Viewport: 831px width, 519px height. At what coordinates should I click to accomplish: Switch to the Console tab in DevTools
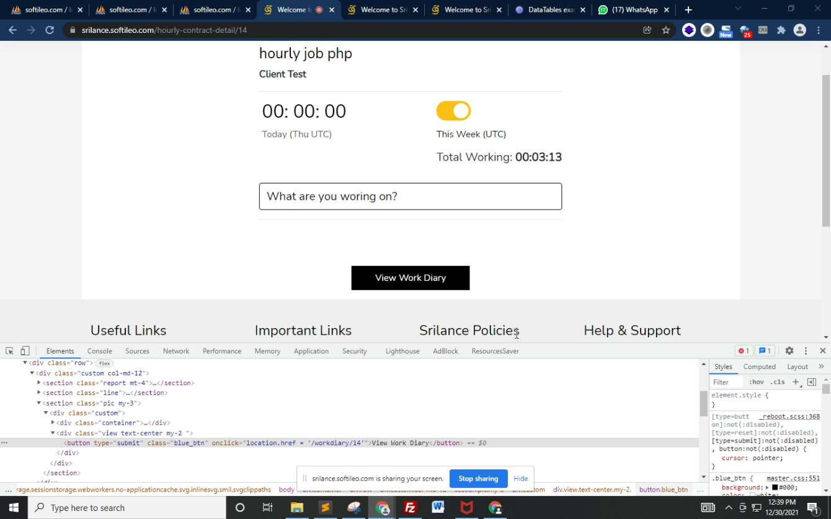pos(99,351)
